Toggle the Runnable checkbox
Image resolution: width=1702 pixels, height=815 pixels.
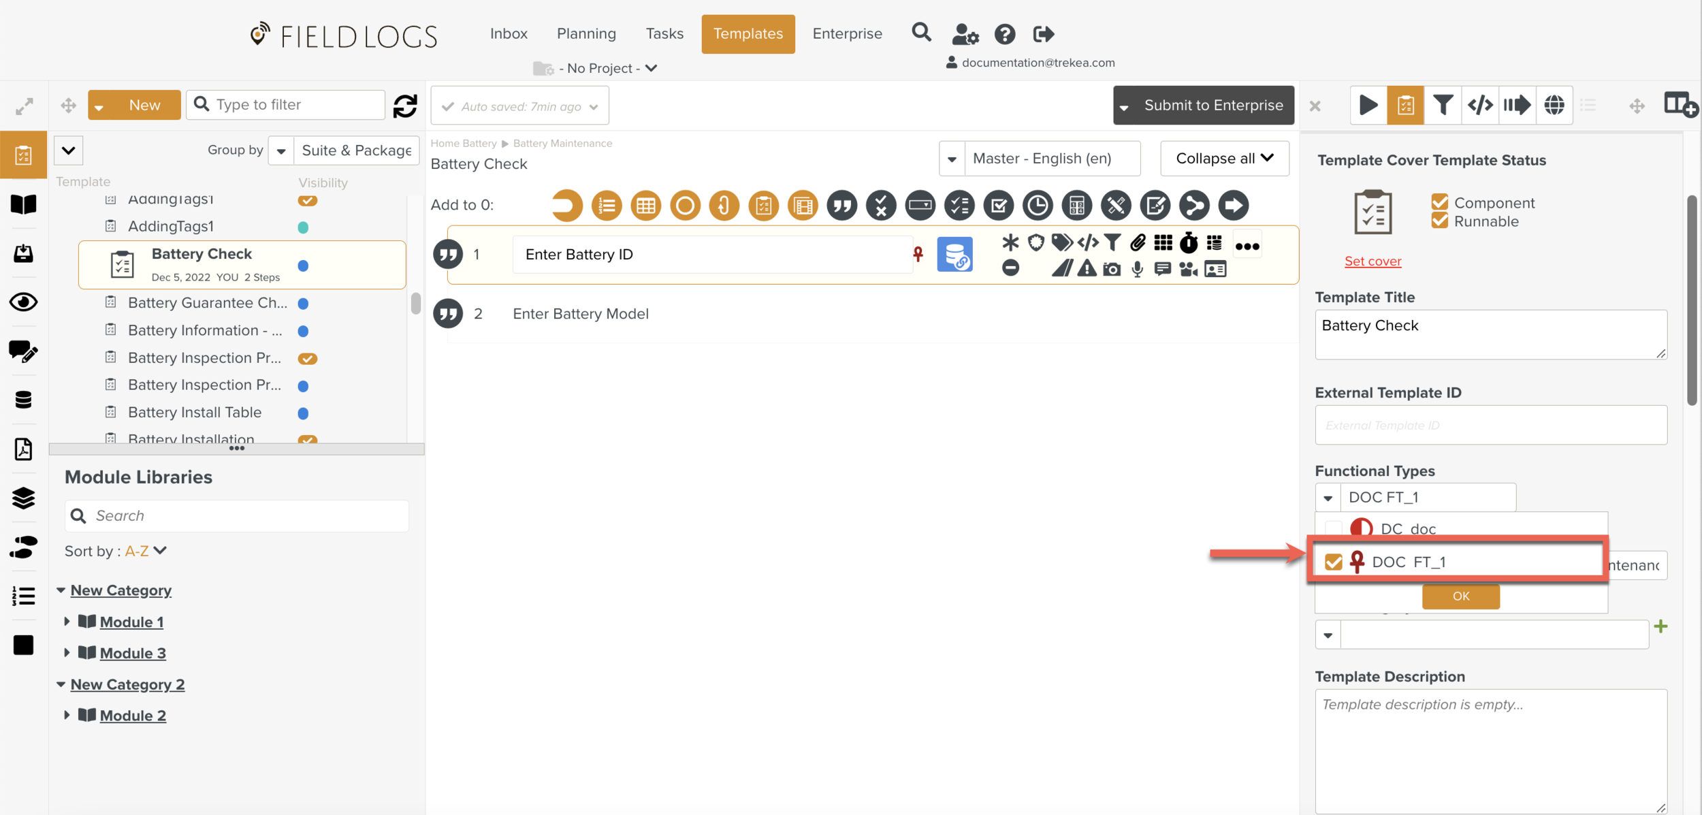(1440, 221)
